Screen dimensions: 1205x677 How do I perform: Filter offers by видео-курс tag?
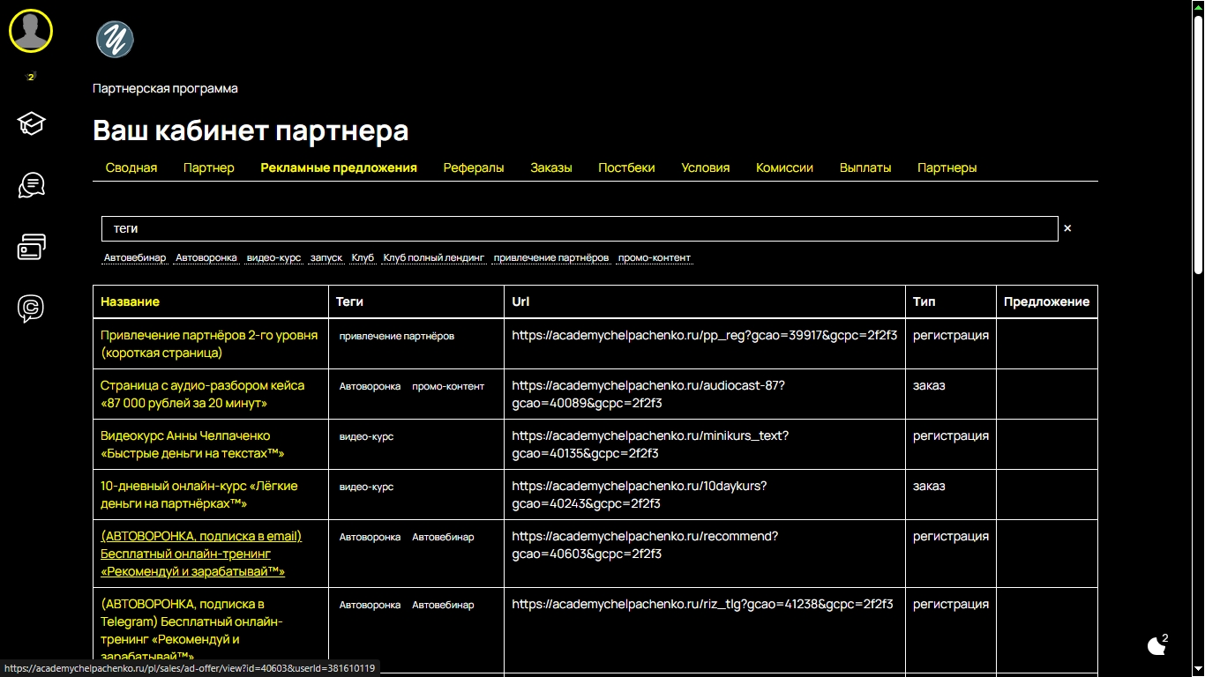click(273, 257)
